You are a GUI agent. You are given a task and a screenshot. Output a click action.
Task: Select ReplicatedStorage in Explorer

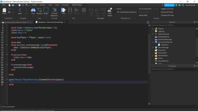[x=165, y=39]
